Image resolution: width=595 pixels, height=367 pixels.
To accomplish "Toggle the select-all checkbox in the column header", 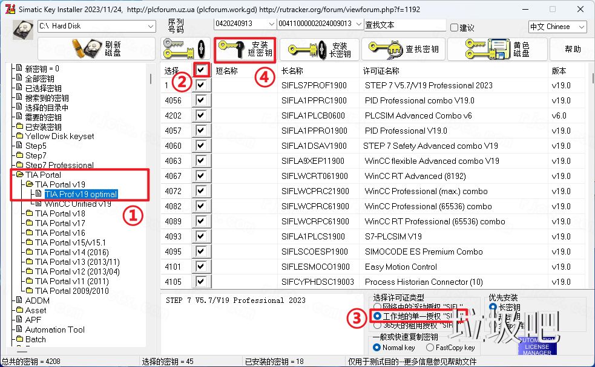I will coord(201,70).
